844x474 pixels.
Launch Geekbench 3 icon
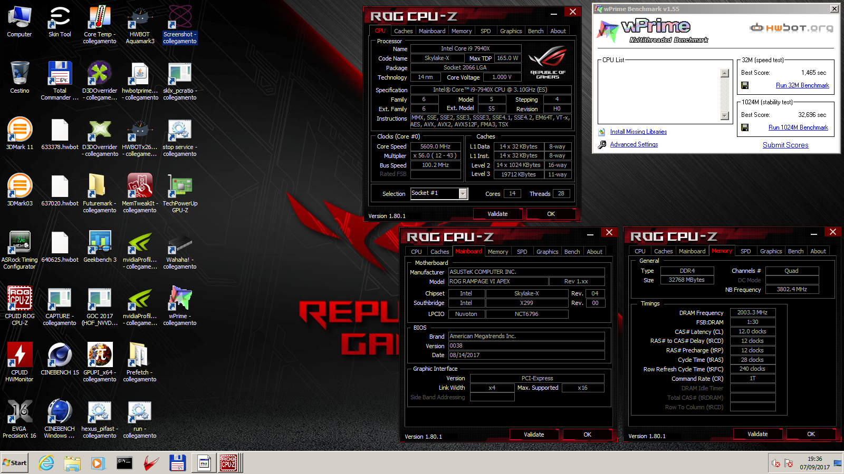pos(100,246)
